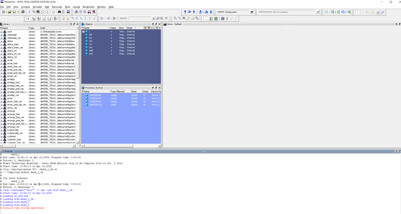Click the Zoom Full magnifier icon
The height and width of the screenshot is (214, 401).
(x=184, y=18)
